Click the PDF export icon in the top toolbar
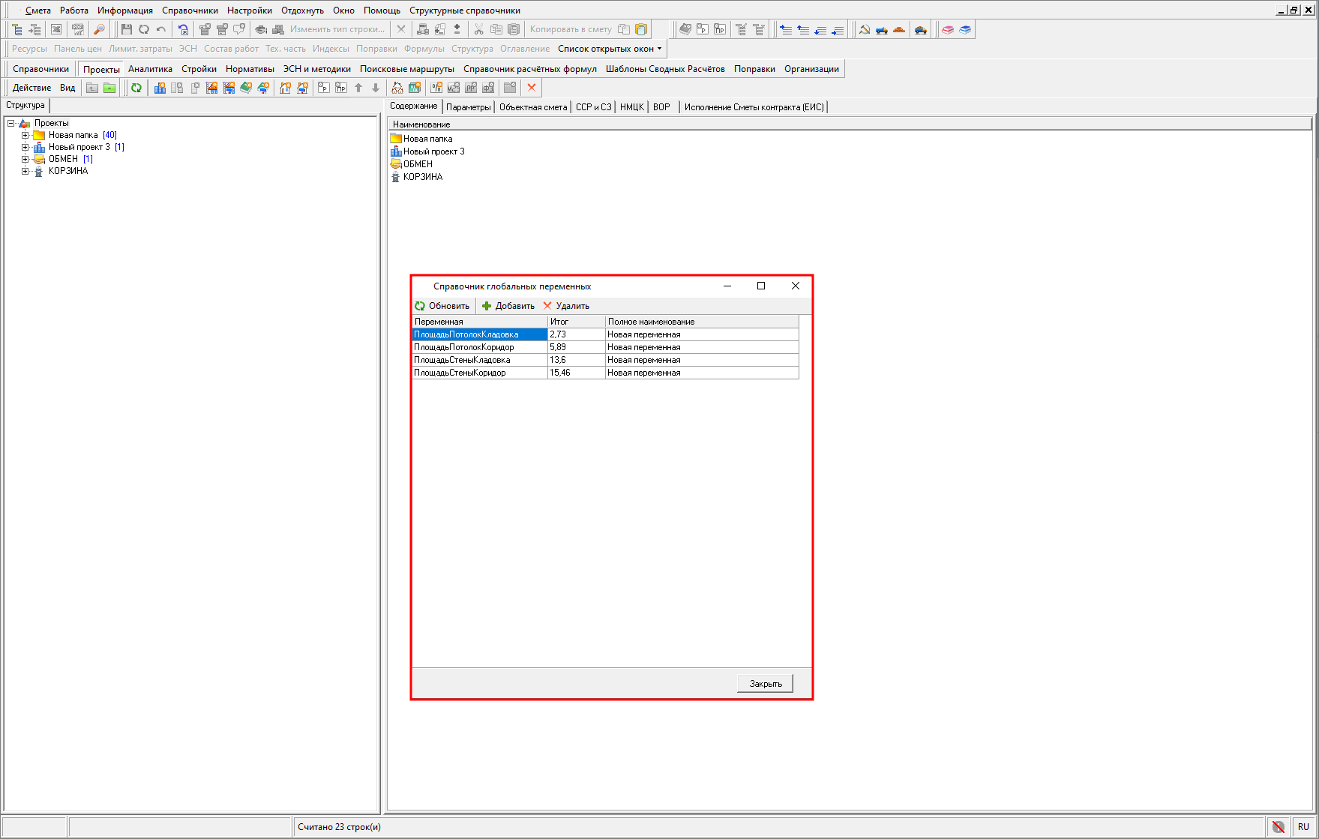Viewport: 1319px width, 839px height. (78, 29)
